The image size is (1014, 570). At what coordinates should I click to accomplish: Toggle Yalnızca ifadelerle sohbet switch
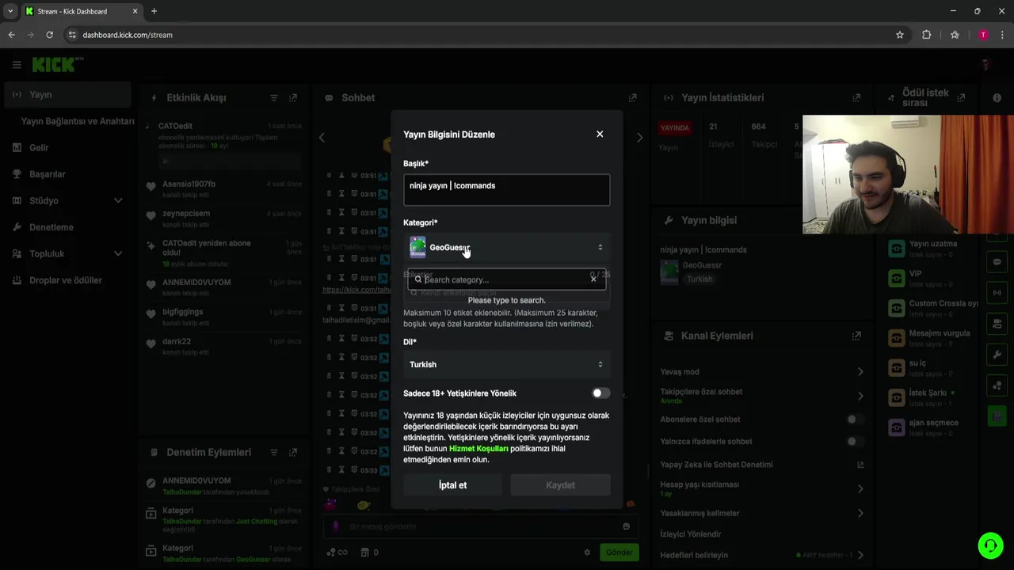[853, 442]
